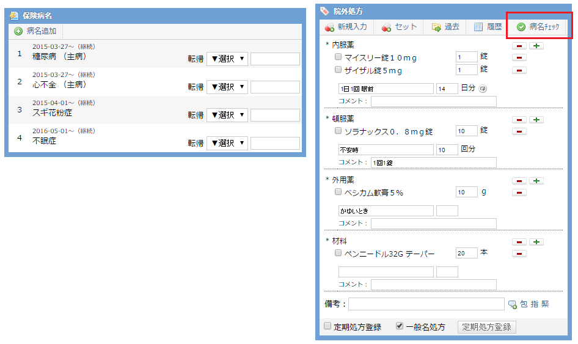
Task: Delete マイスリー錠10mg with its red minus
Action: click(x=519, y=57)
